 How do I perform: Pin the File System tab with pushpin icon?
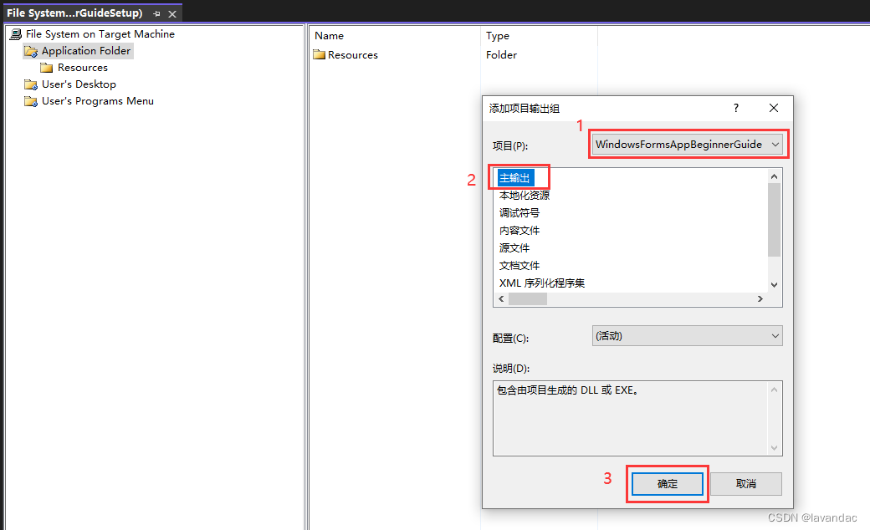tap(156, 14)
